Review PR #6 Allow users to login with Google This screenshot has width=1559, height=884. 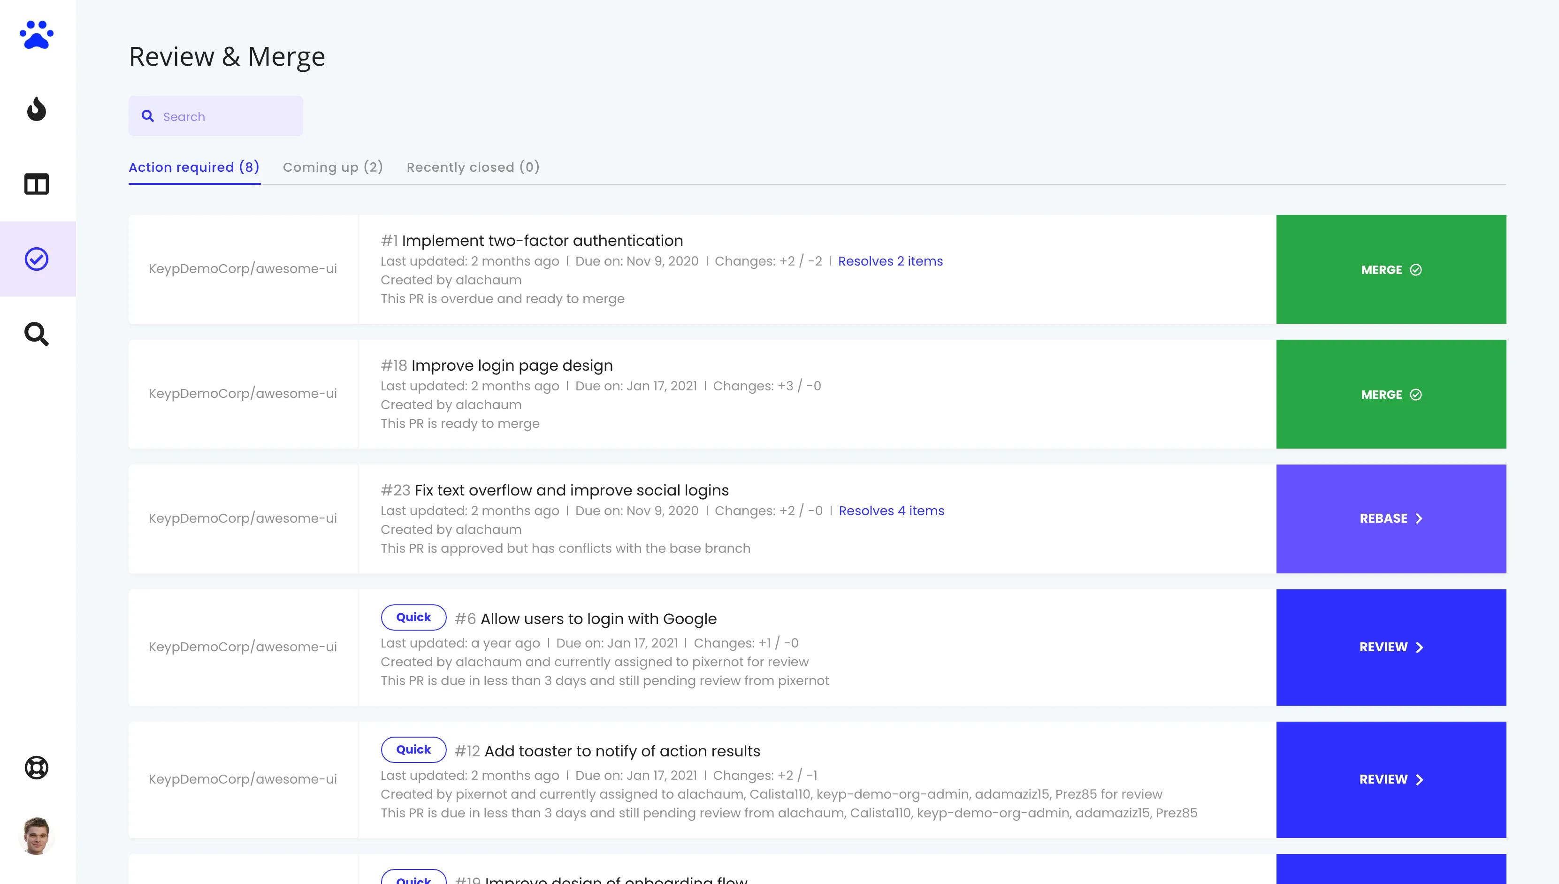tap(1391, 647)
